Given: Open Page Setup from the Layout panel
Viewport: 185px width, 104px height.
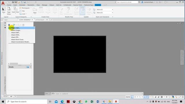Looking at the screenshot, I should [x=9, y=11].
